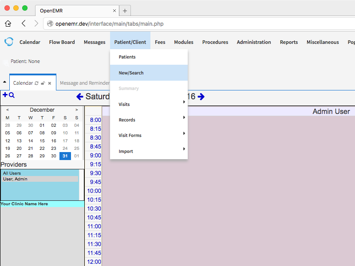Select December 01 in mini calendar
Viewport: 355px width, 266px height.
pyautogui.click(x=42, y=125)
